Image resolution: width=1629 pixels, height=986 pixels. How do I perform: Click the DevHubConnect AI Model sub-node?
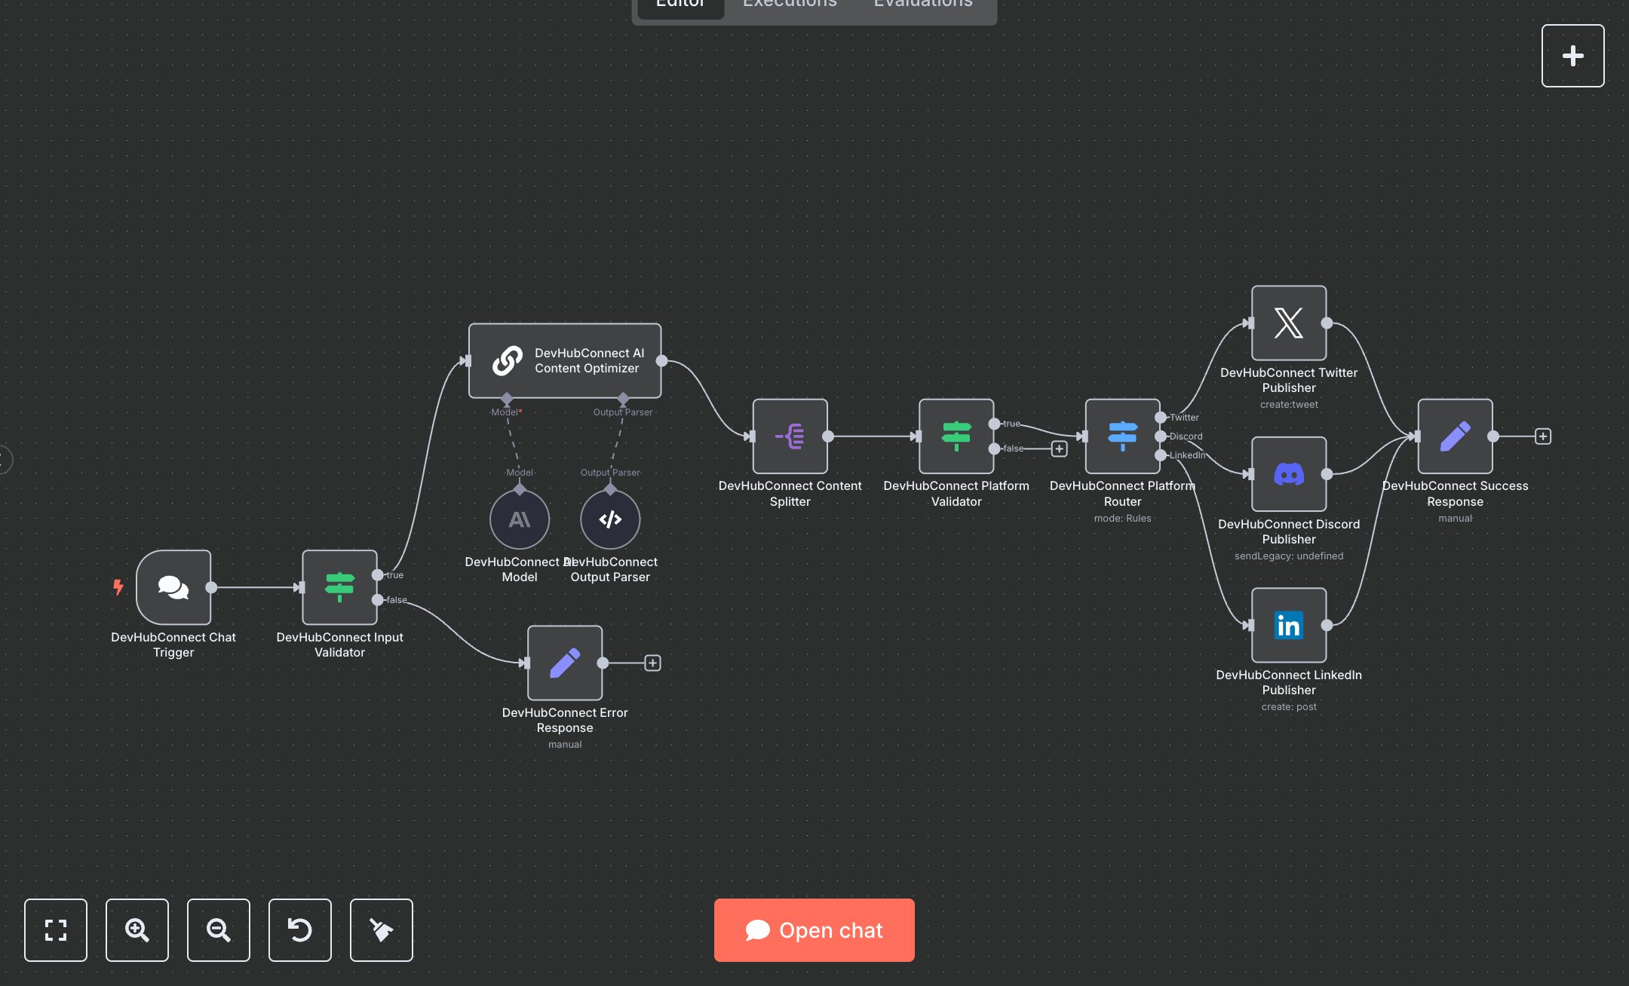pyautogui.click(x=520, y=519)
